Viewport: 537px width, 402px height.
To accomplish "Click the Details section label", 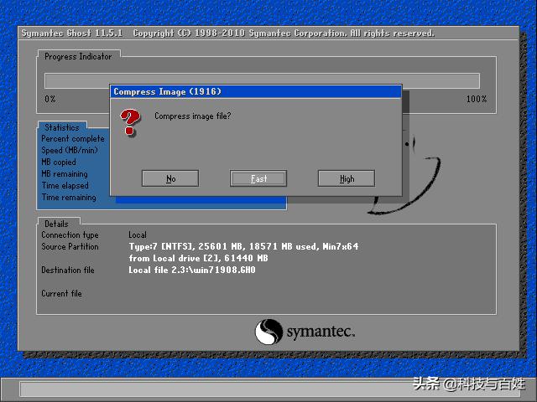I will [x=57, y=224].
